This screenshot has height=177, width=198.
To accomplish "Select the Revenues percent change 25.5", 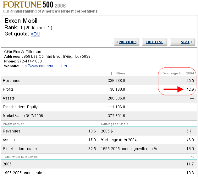I will 190,81.
